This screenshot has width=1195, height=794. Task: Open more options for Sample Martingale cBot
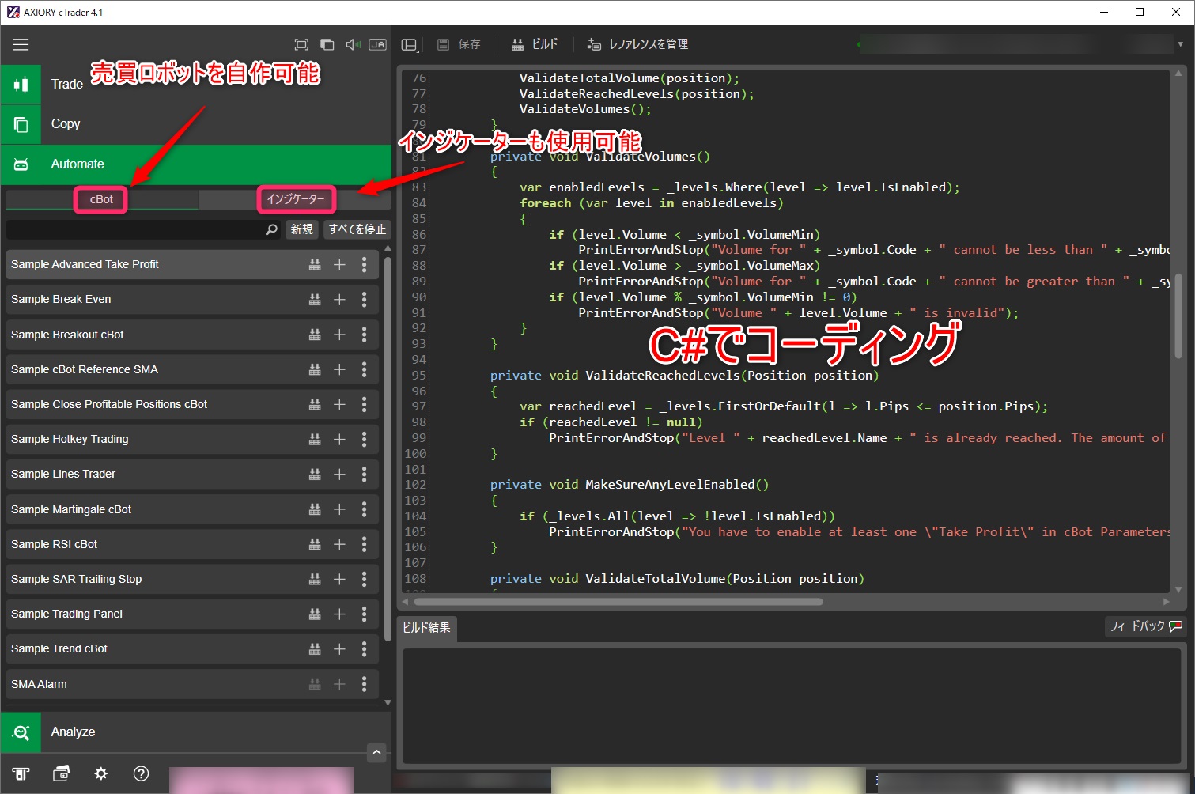click(x=364, y=510)
